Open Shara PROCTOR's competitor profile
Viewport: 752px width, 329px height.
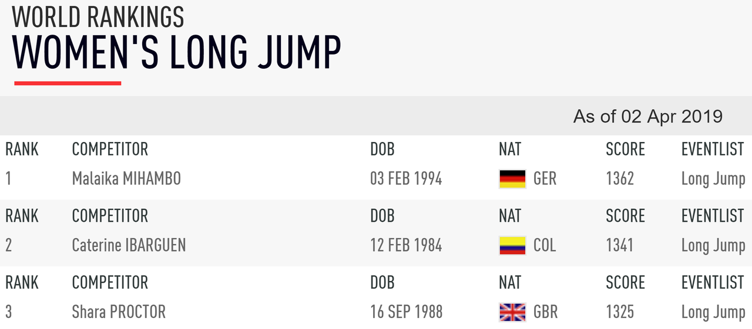coord(119,312)
